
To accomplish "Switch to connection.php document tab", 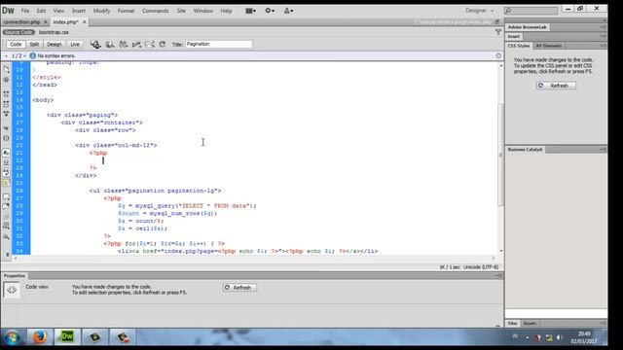I will click(21, 22).
